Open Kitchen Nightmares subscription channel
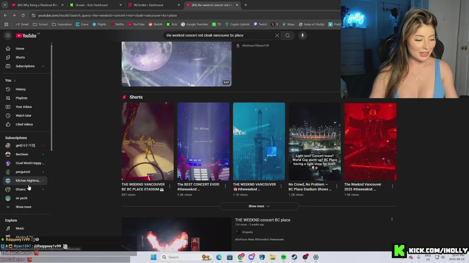Image resolution: width=469 pixels, height=263 pixels. [x=25, y=180]
